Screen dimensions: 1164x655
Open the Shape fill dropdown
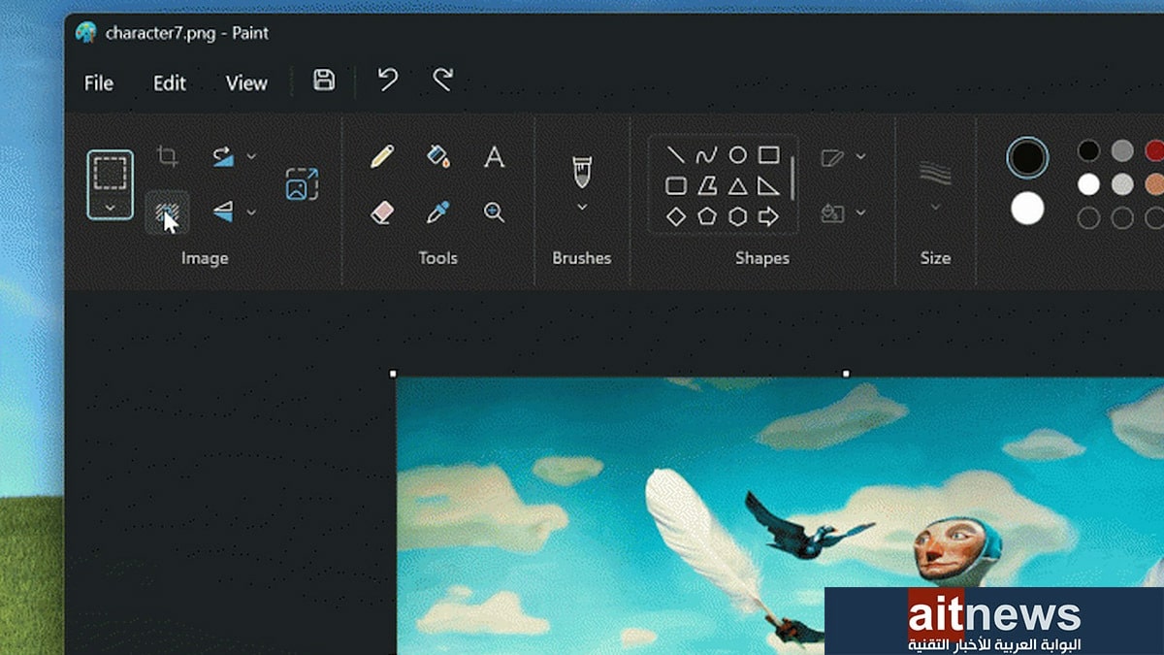tap(843, 213)
